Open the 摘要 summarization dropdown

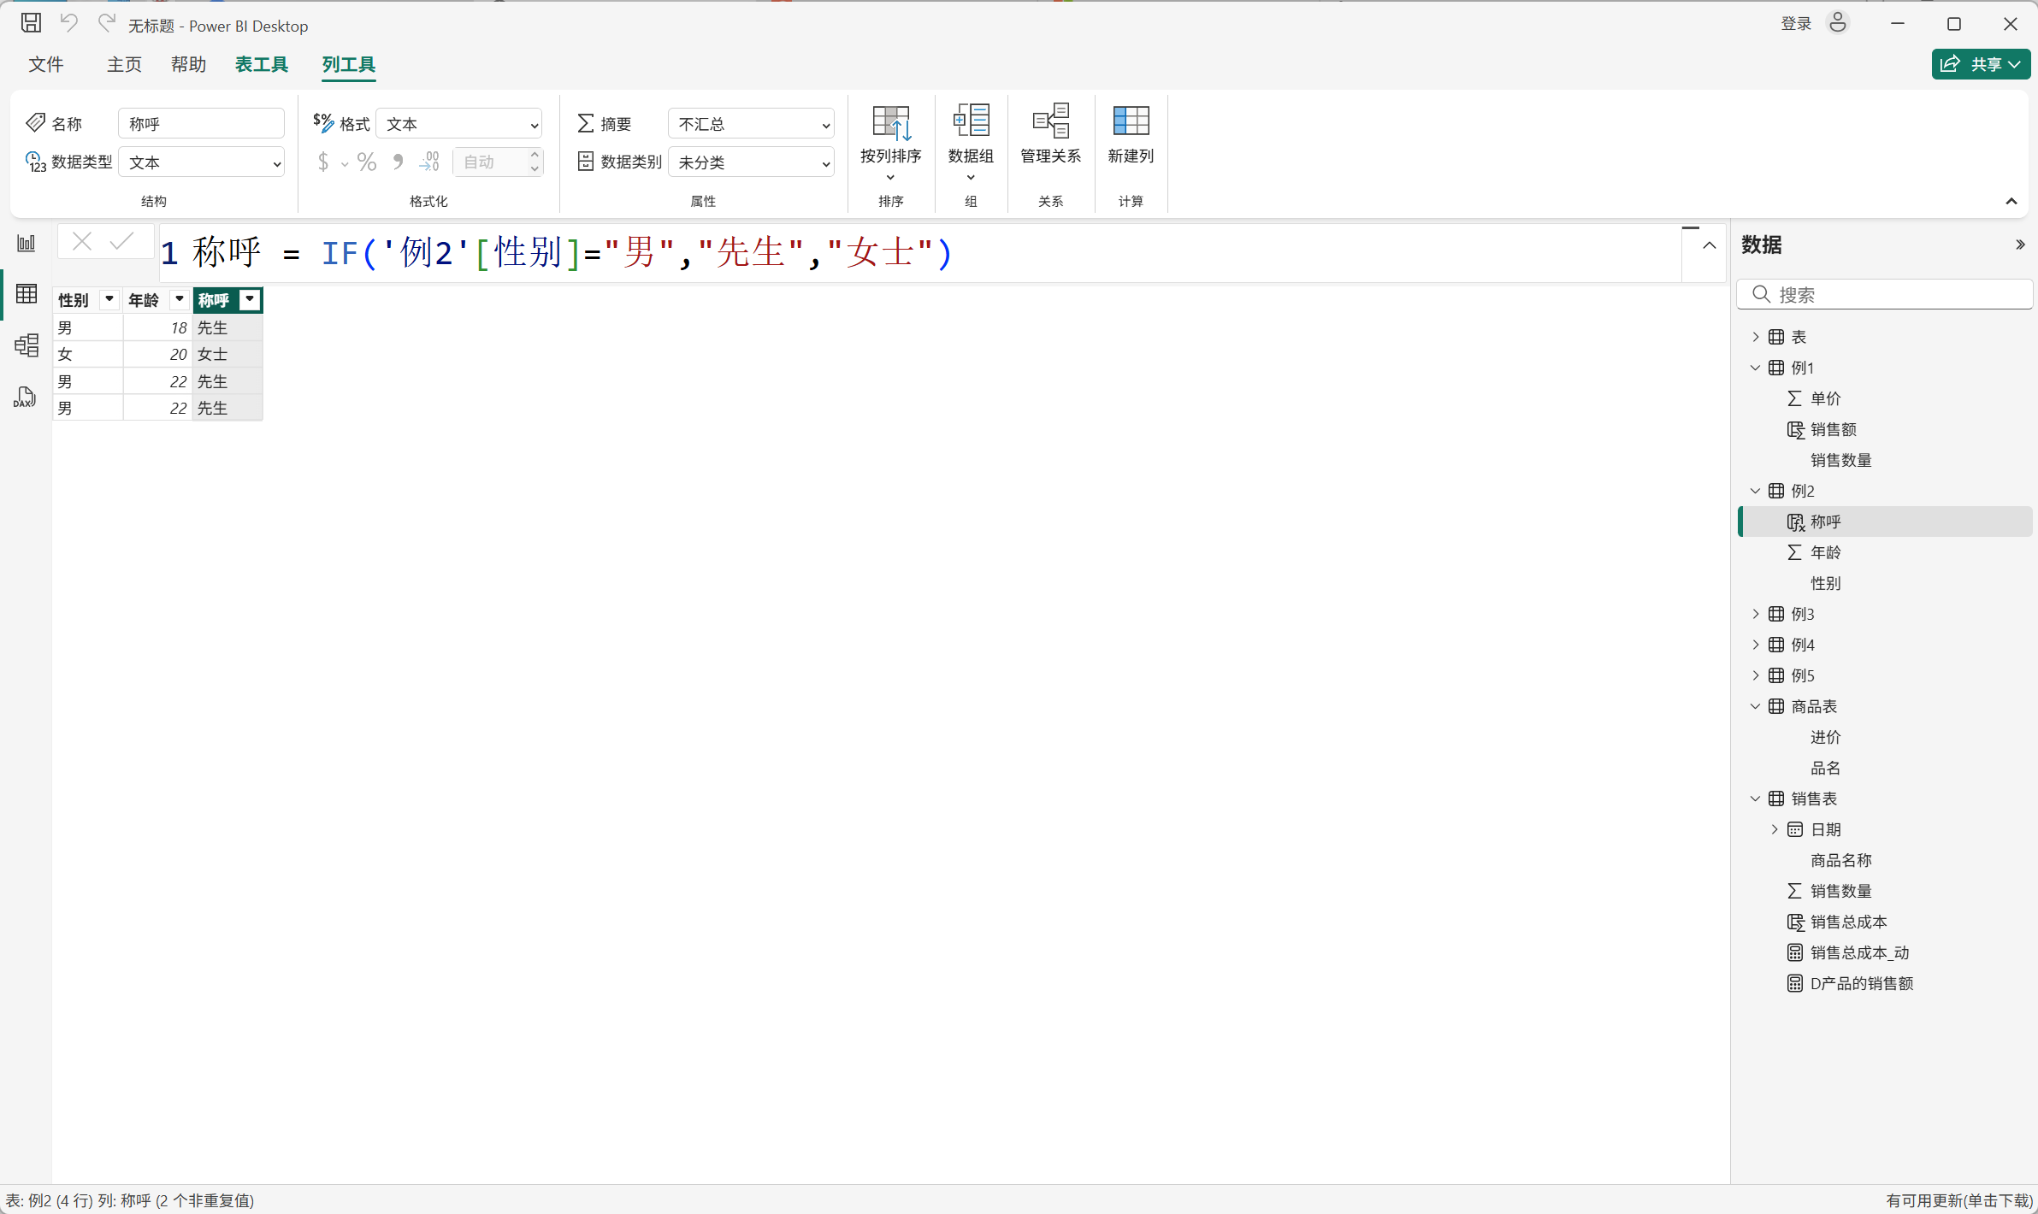[x=751, y=124]
